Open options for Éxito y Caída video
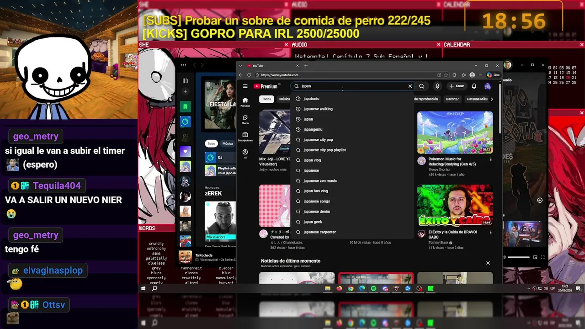Screen dimensions: 585x329 pyautogui.click(x=491, y=233)
